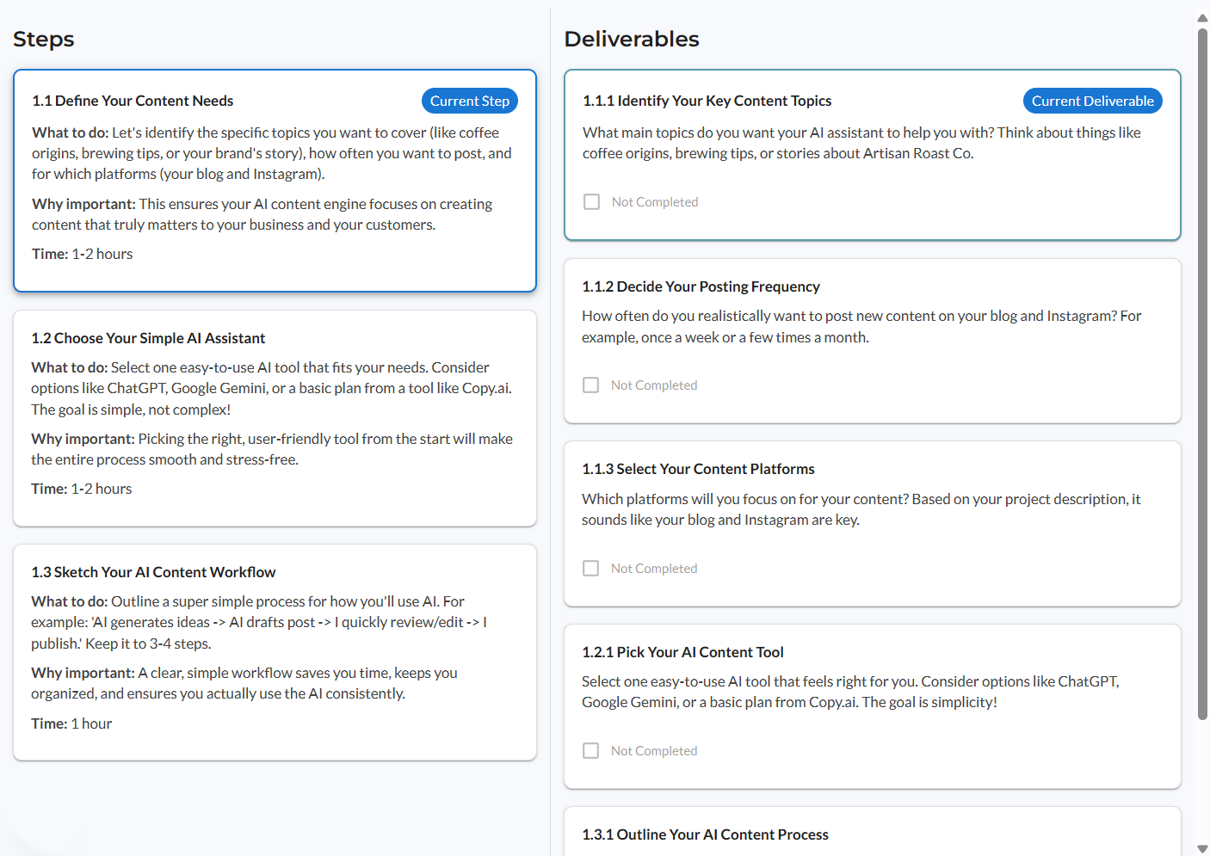Click the up scroll arrow

click(1201, 17)
